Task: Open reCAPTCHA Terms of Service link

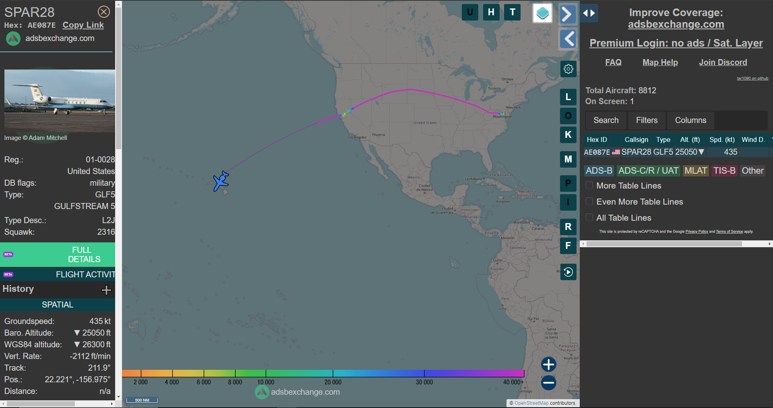Action: pos(729,232)
